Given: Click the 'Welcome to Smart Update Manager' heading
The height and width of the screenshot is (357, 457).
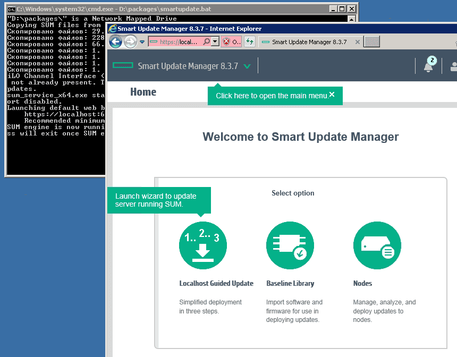Looking at the screenshot, I should 301,137.
